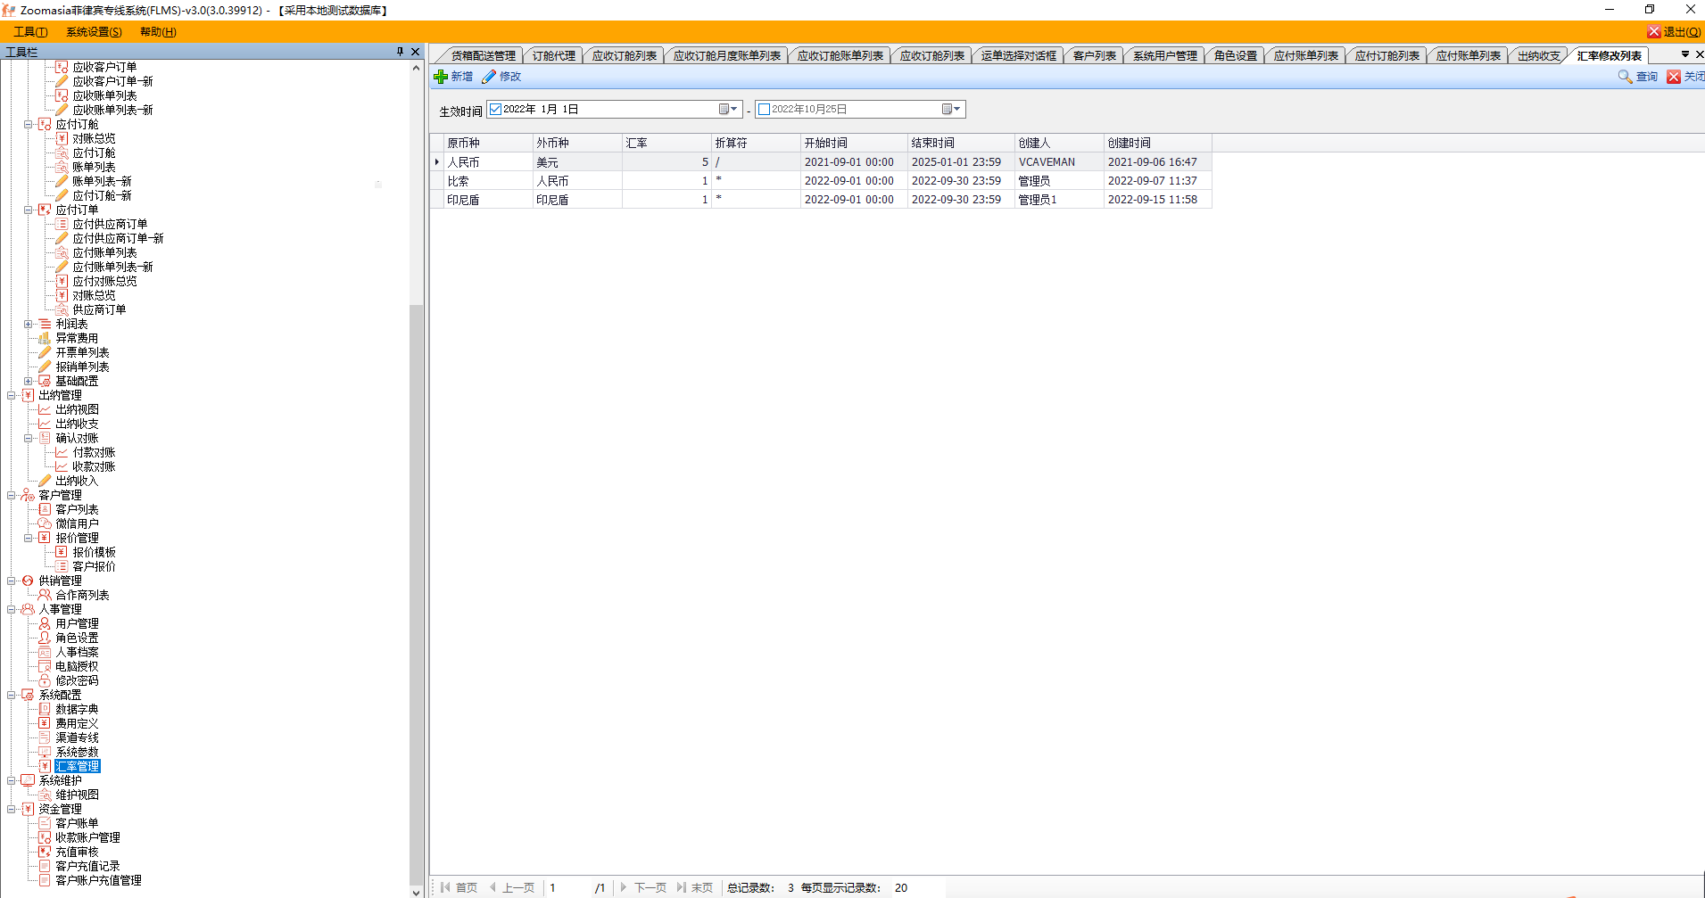Viewport: 1705px width, 898px height.
Task: Collapse the 出纳管理 tree node
Action: pos(12,395)
